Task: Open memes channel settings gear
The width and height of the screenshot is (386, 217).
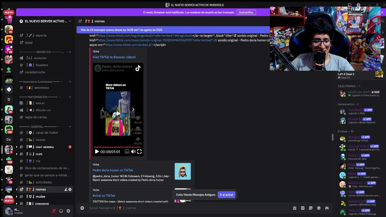Action: 70,190
